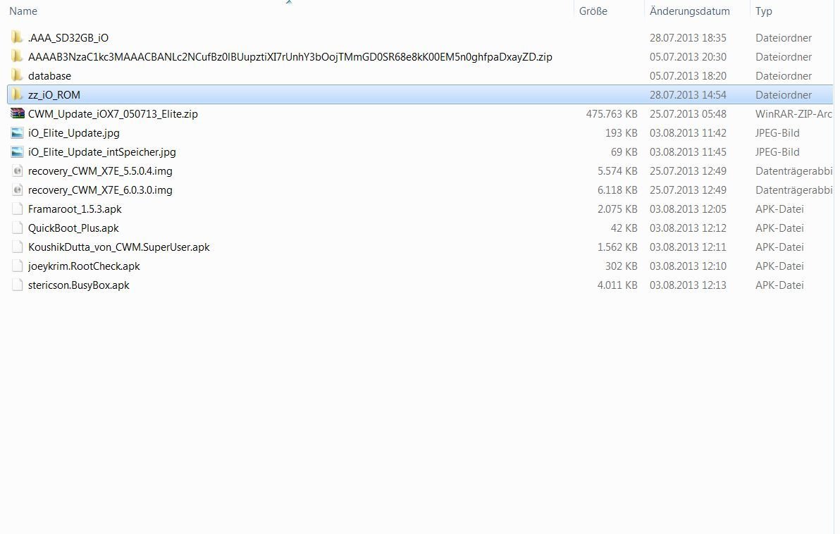Click the 2.075 KB size value
This screenshot has width=840, height=534.
tap(618, 209)
